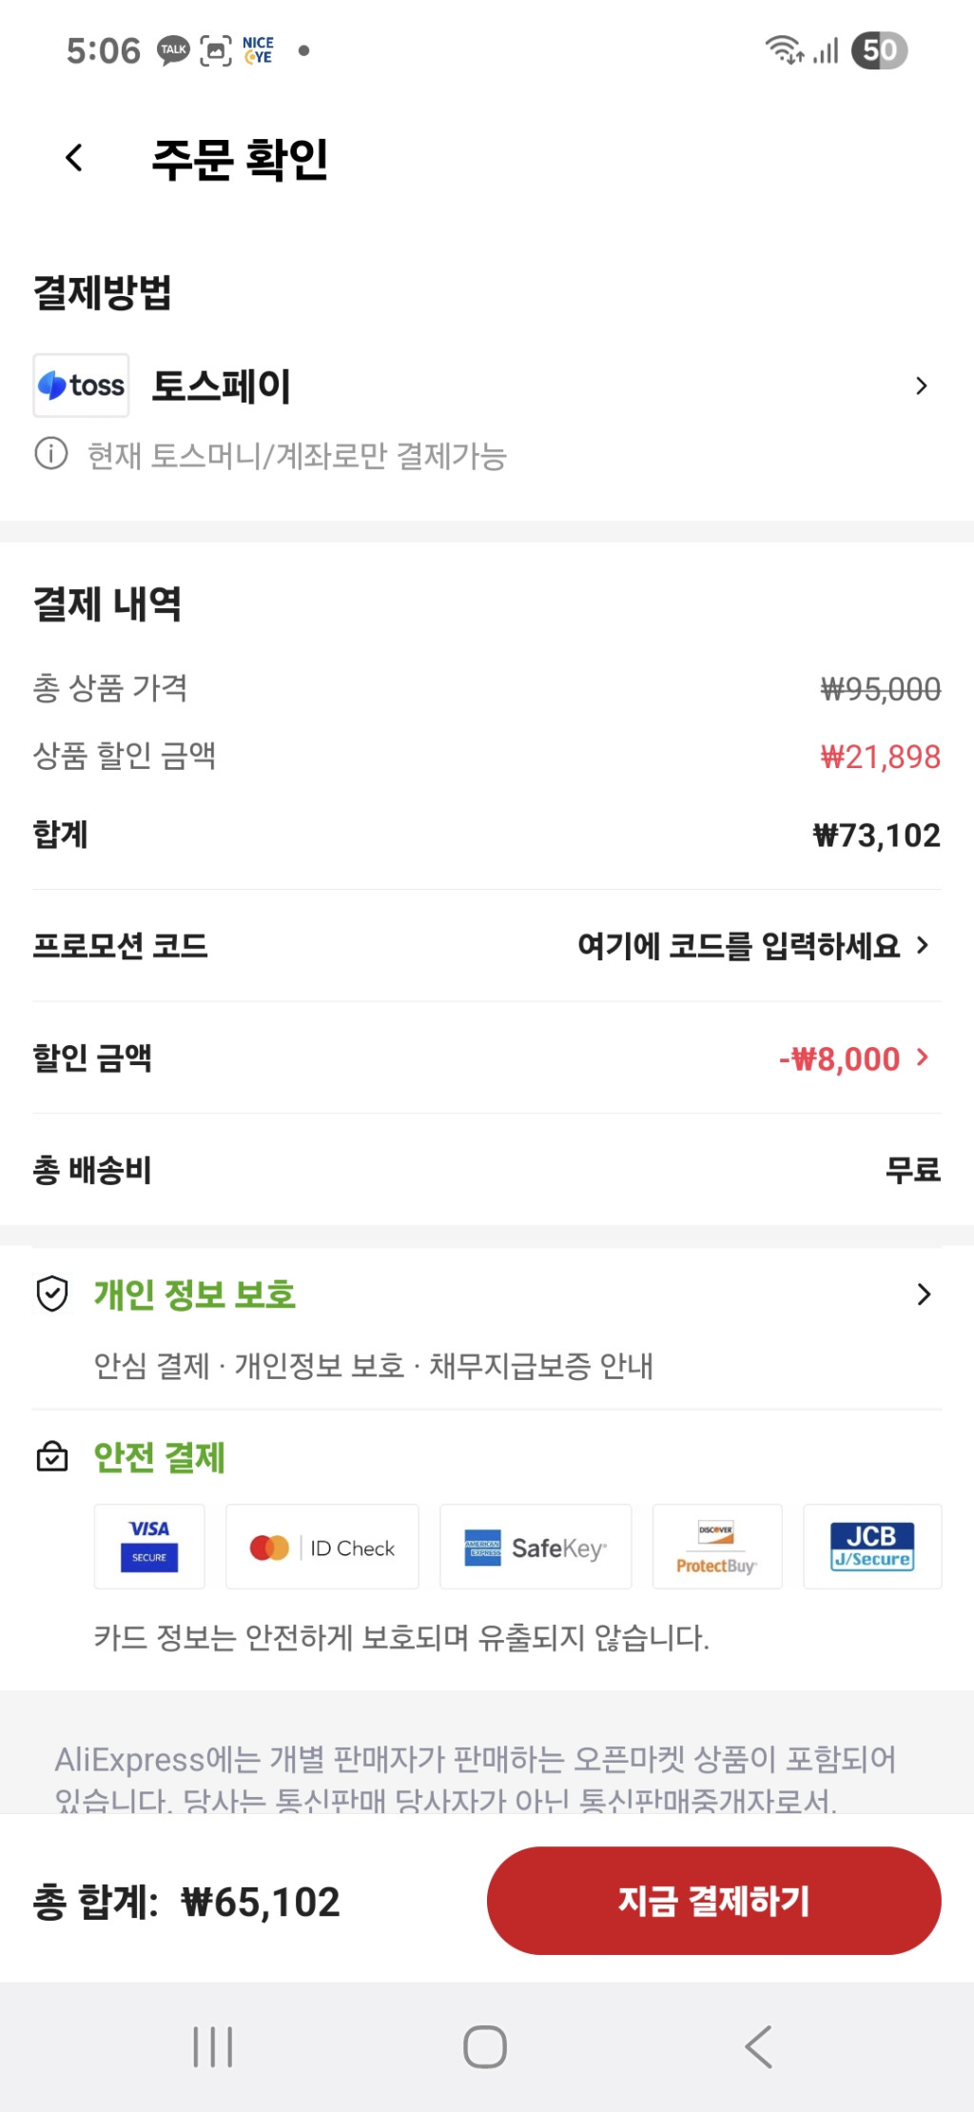The image size is (974, 2112).
Task: Tap the info icon under 토스페이
Action: [x=51, y=454]
